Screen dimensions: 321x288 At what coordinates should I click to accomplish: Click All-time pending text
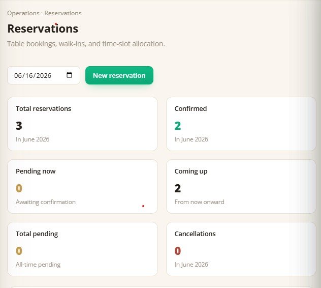tap(38, 265)
